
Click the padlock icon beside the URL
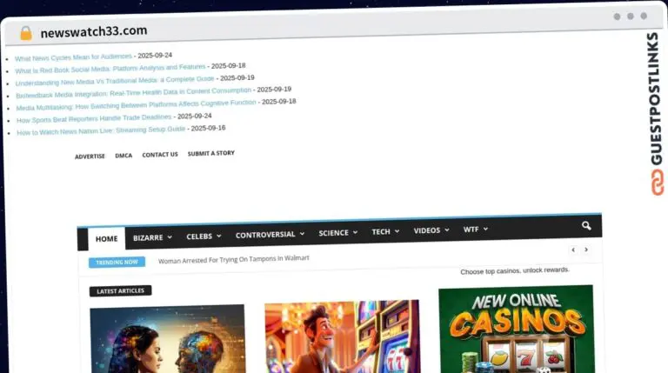tap(26, 33)
